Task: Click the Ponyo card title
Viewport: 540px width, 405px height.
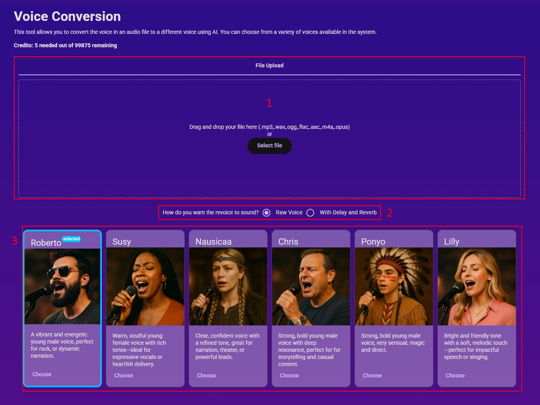Action: click(373, 242)
